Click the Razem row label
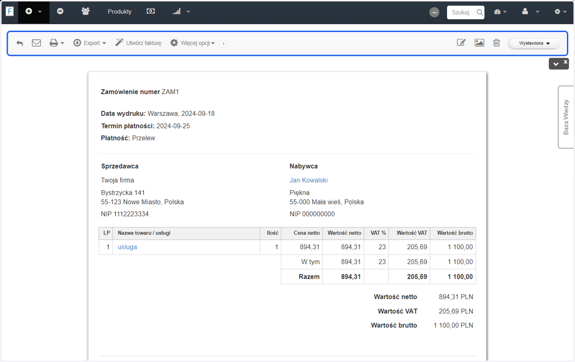 point(309,277)
